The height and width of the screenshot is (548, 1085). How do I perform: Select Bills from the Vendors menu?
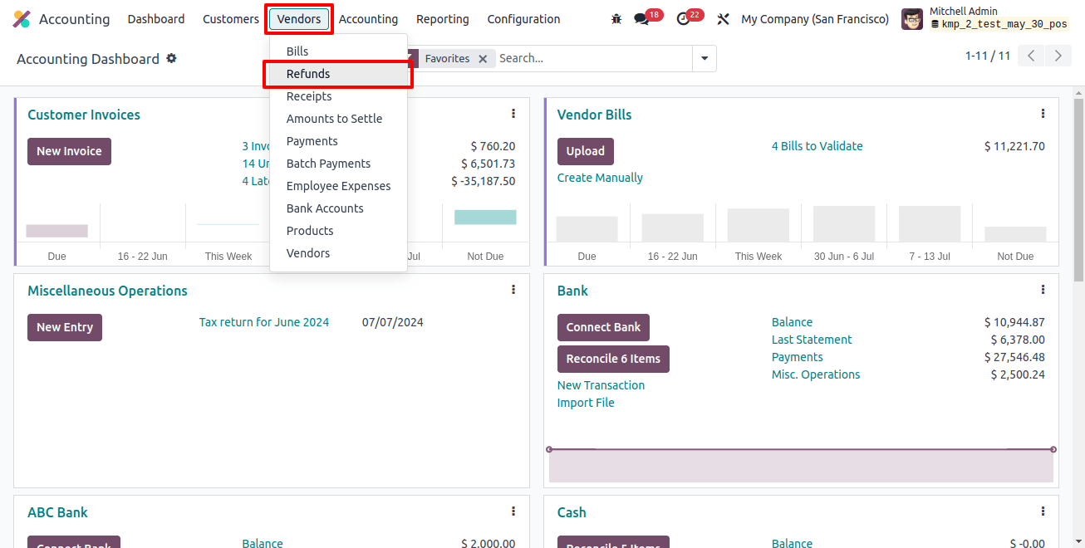pyautogui.click(x=338, y=51)
